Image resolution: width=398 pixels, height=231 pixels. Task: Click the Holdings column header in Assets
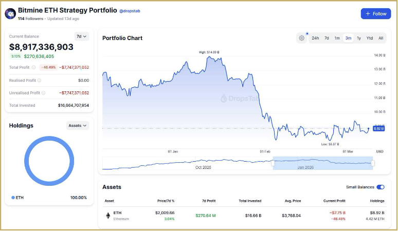coord(377,201)
